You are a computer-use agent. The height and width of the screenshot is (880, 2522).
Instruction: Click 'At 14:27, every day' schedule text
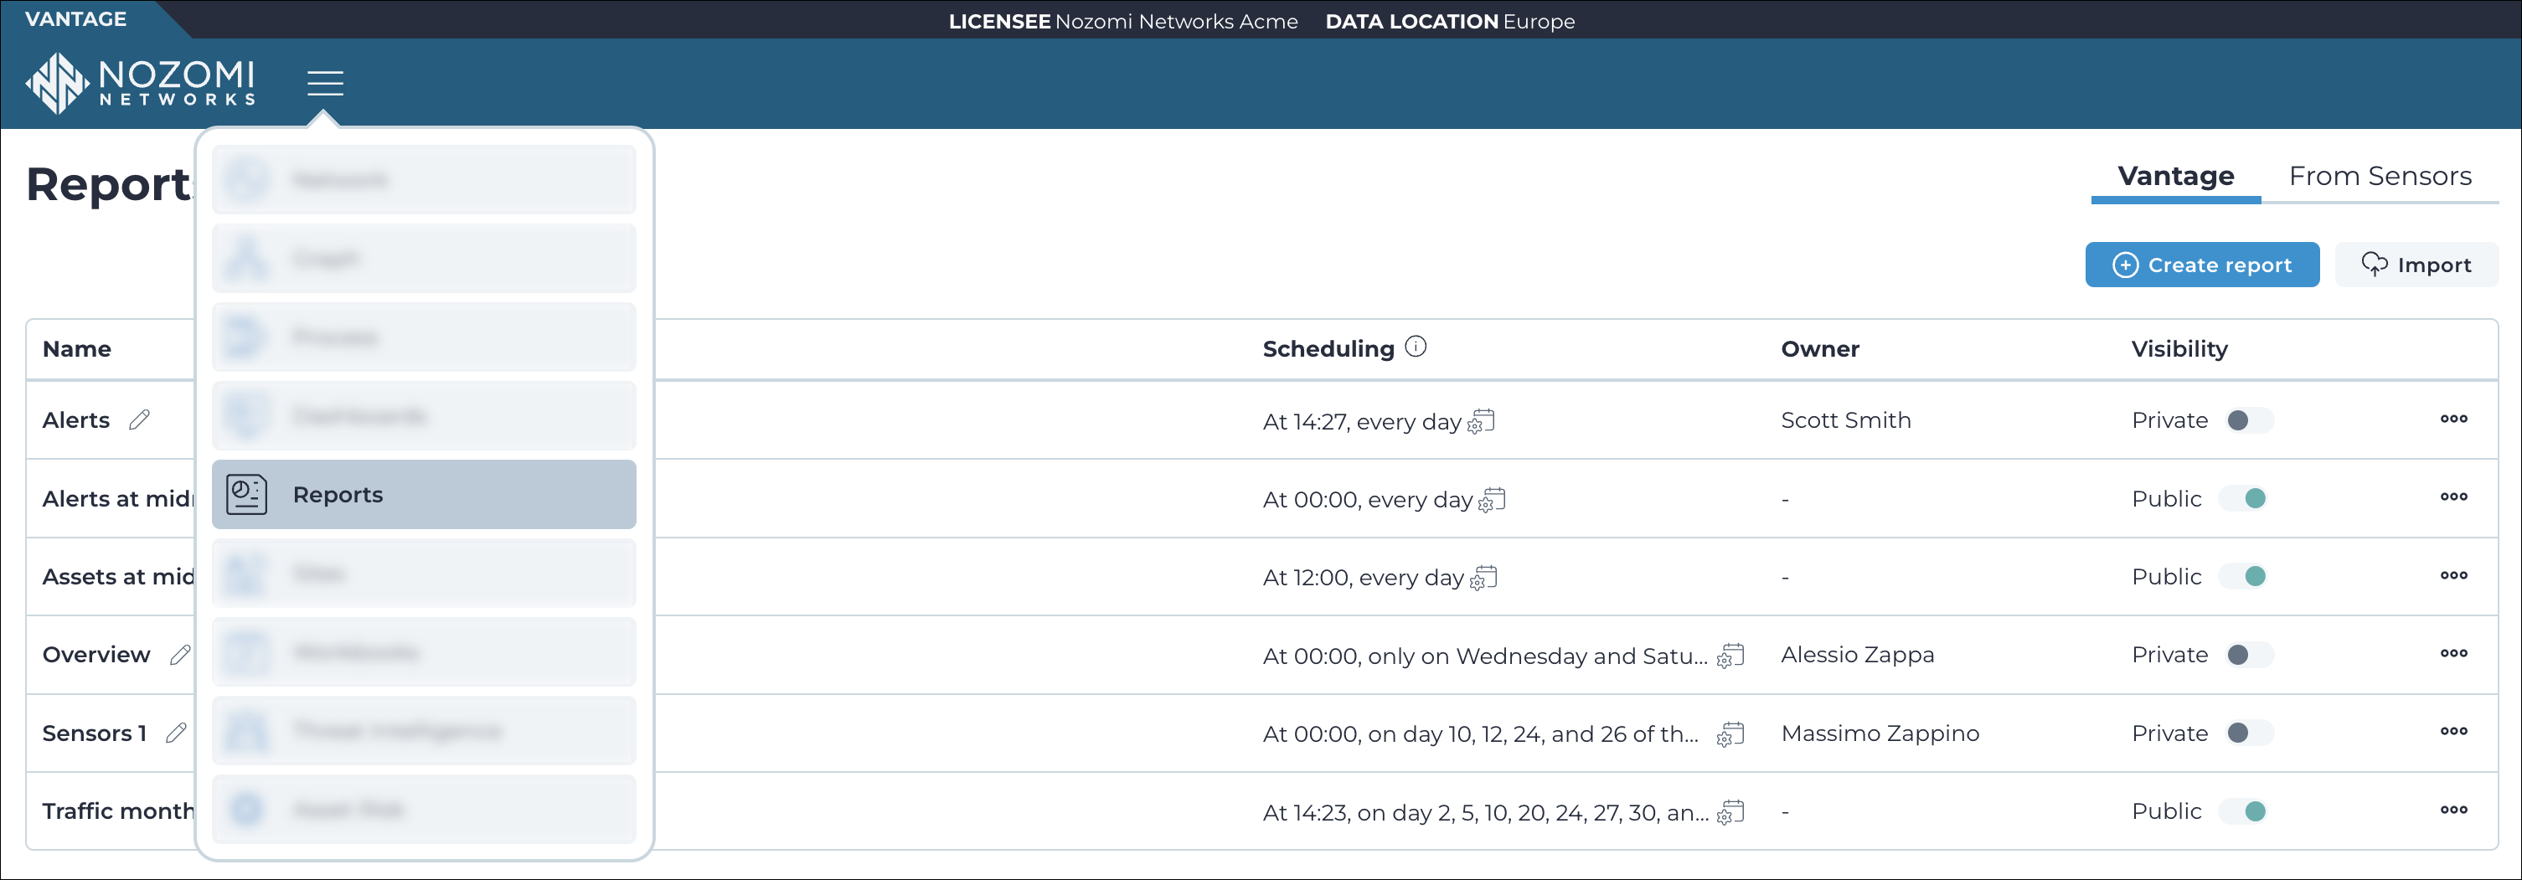coord(1362,422)
